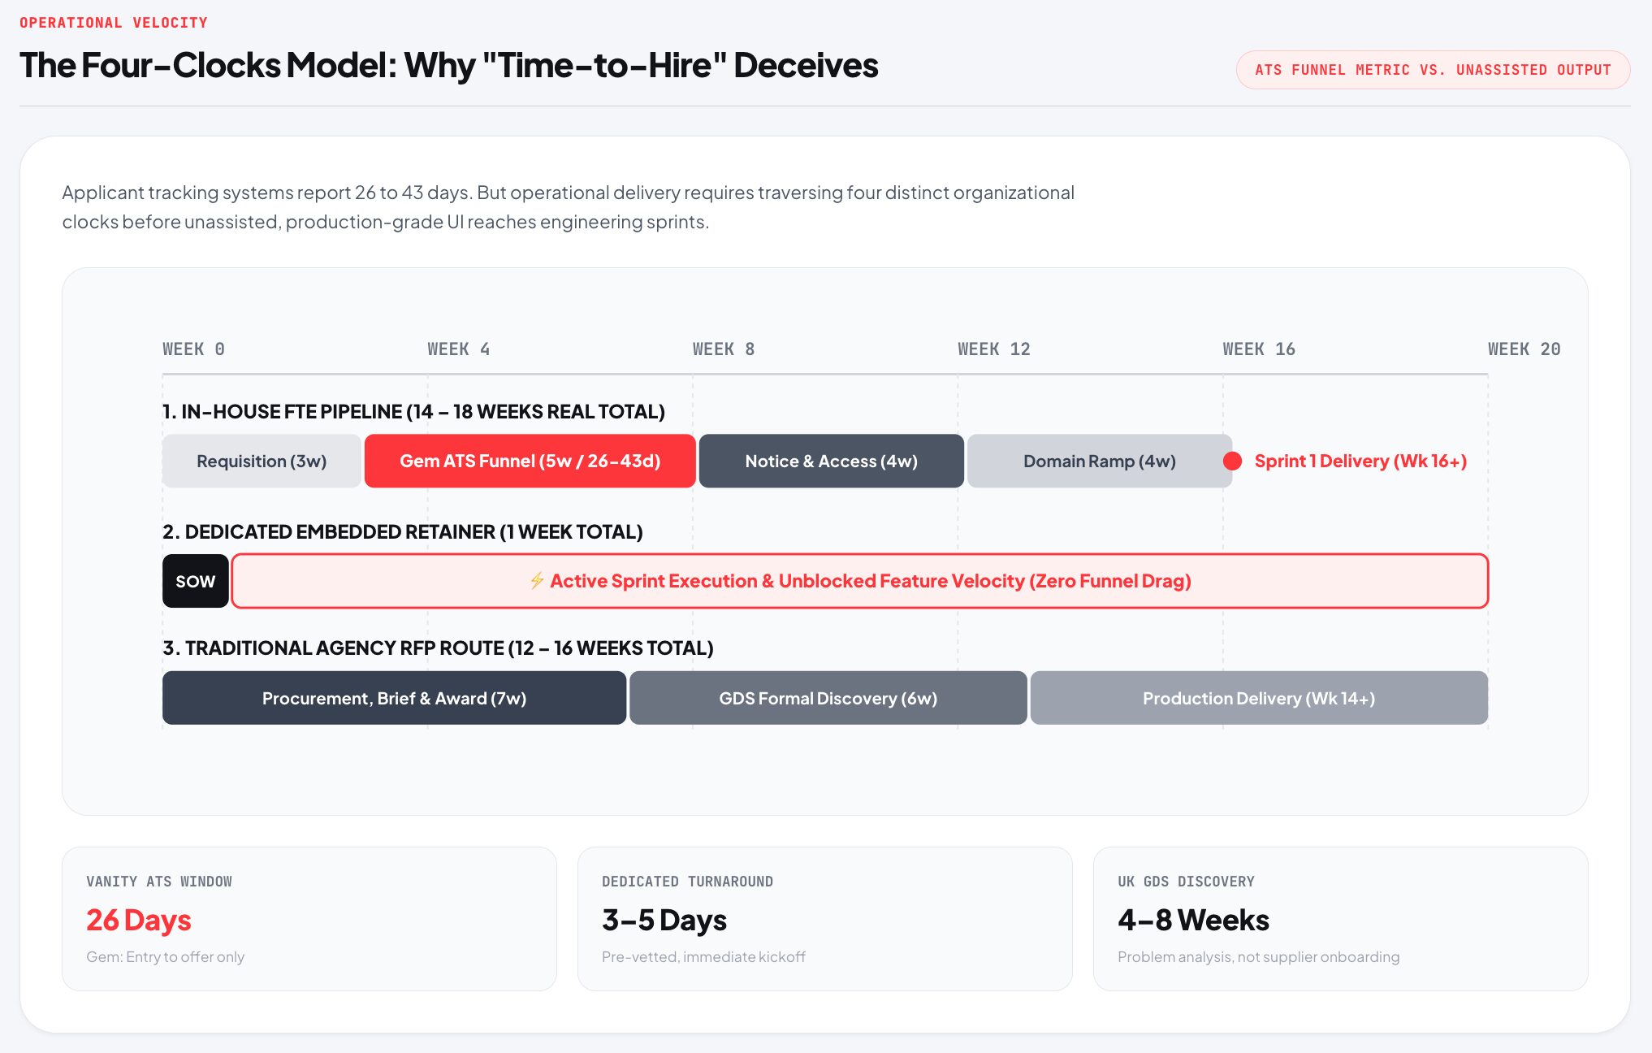Click 'Gem: Entry to offer only' caption
This screenshot has width=1652, height=1053.
[166, 957]
